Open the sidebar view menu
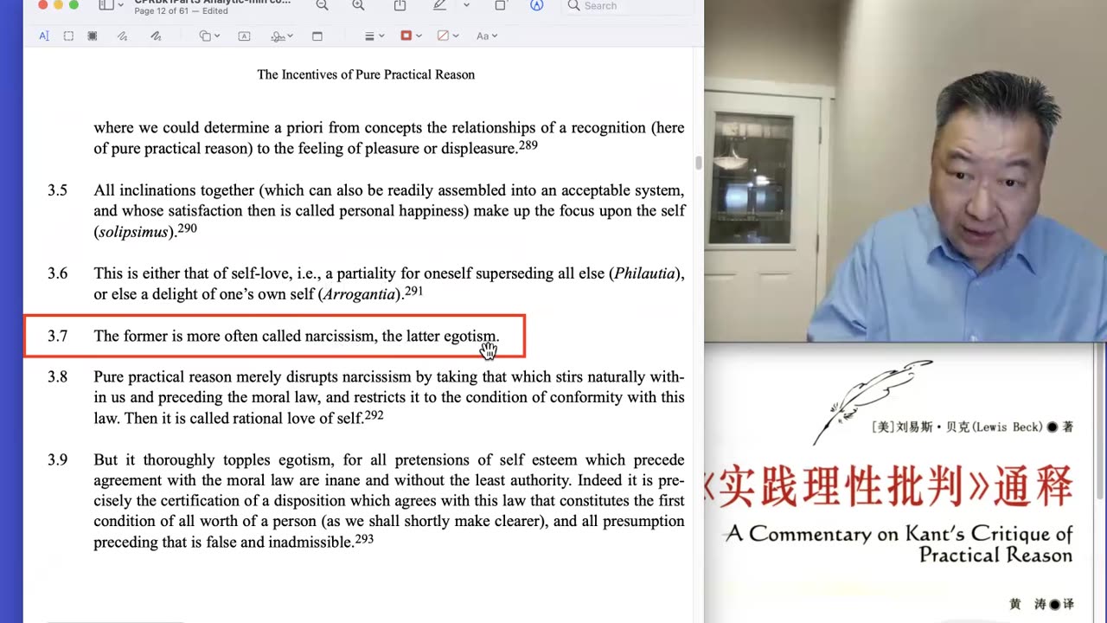Viewport: 1107px width, 623px height. [x=110, y=5]
